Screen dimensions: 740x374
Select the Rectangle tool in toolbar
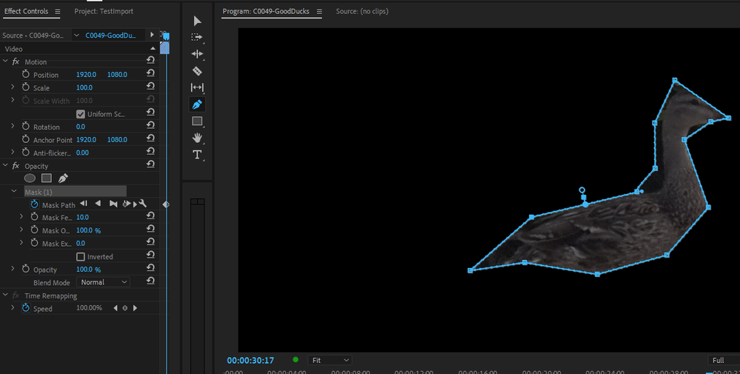pos(197,121)
